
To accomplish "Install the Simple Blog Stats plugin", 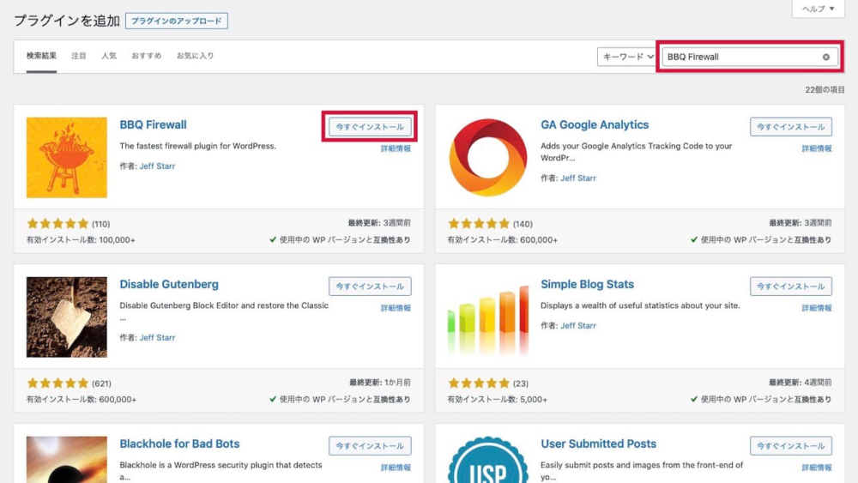I will [791, 287].
